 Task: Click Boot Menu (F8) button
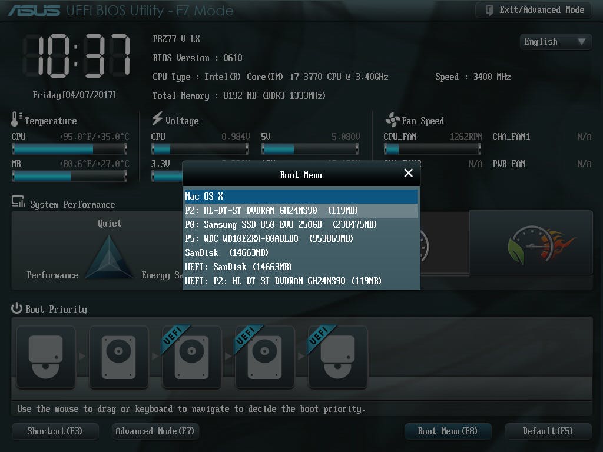448,431
